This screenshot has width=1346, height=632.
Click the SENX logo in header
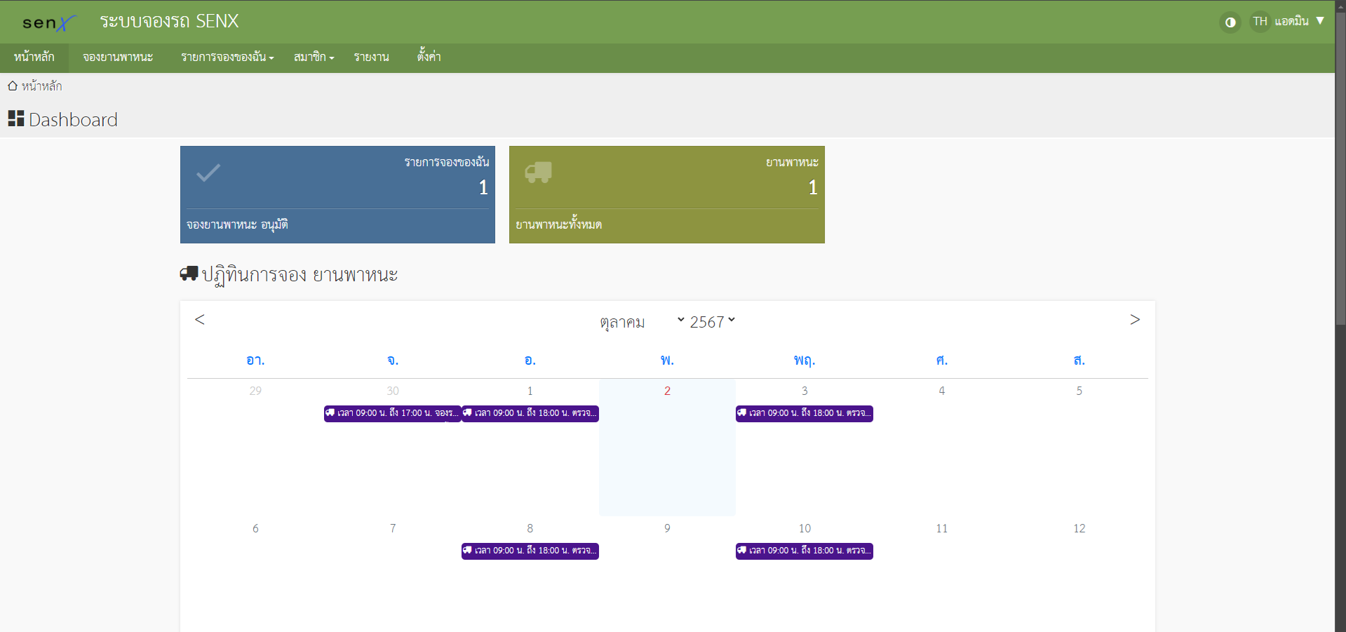pyautogui.click(x=48, y=22)
